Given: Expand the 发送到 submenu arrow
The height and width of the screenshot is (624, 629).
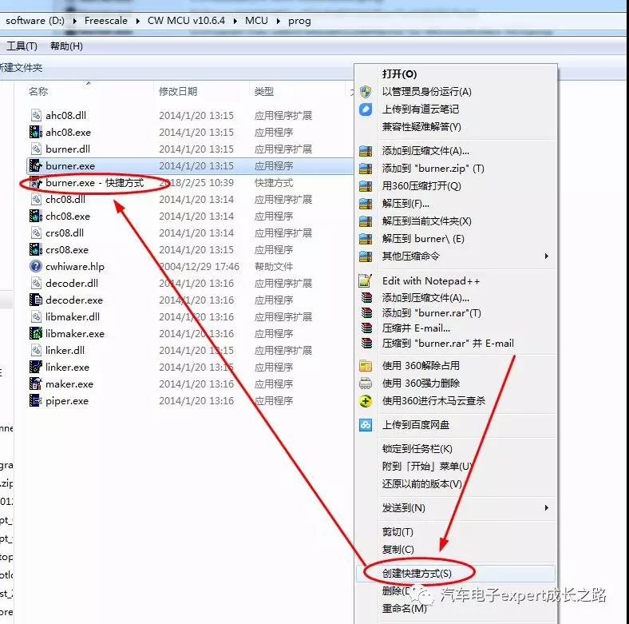Looking at the screenshot, I should pos(547,508).
